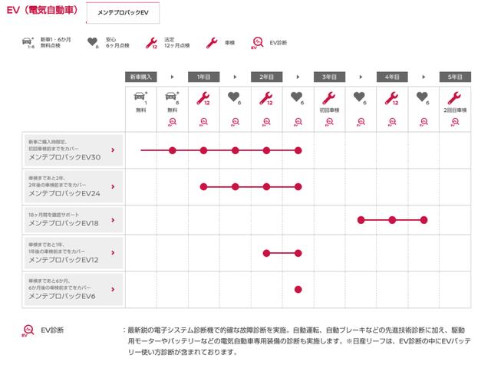This screenshot has width=491, height=368.
Task: Expand the メンテプロパックEV30 row chevron
Action: pyautogui.click(x=113, y=150)
